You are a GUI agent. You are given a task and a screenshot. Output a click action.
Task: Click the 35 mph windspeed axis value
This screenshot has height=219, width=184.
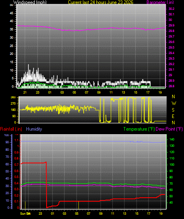click(11, 30)
